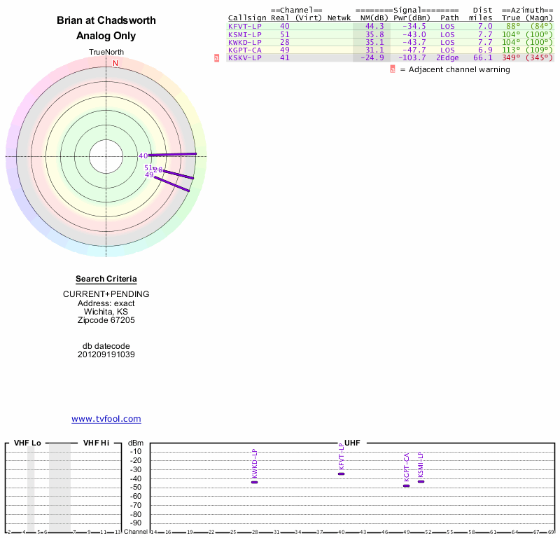Click the KSMI-LP signal marker in the chart
Viewport: 560px width, 538px height.
(421, 481)
